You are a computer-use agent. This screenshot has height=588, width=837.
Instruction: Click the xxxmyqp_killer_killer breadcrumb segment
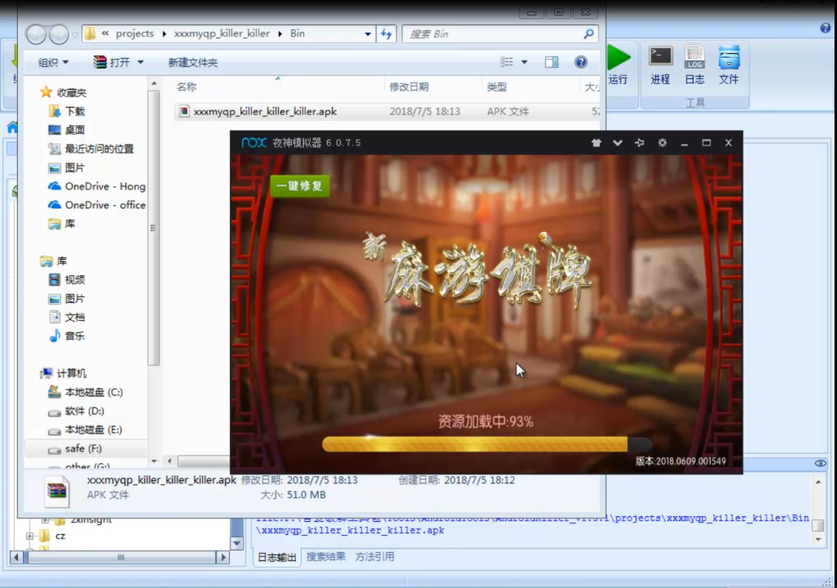point(222,33)
